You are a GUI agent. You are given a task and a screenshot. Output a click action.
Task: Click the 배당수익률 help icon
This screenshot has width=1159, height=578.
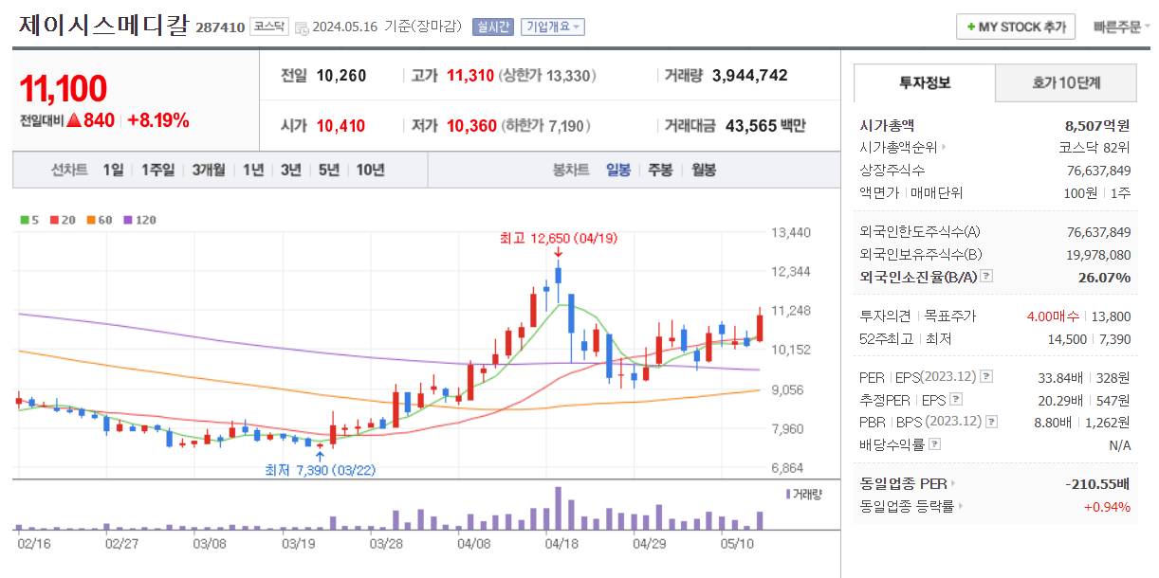(935, 444)
